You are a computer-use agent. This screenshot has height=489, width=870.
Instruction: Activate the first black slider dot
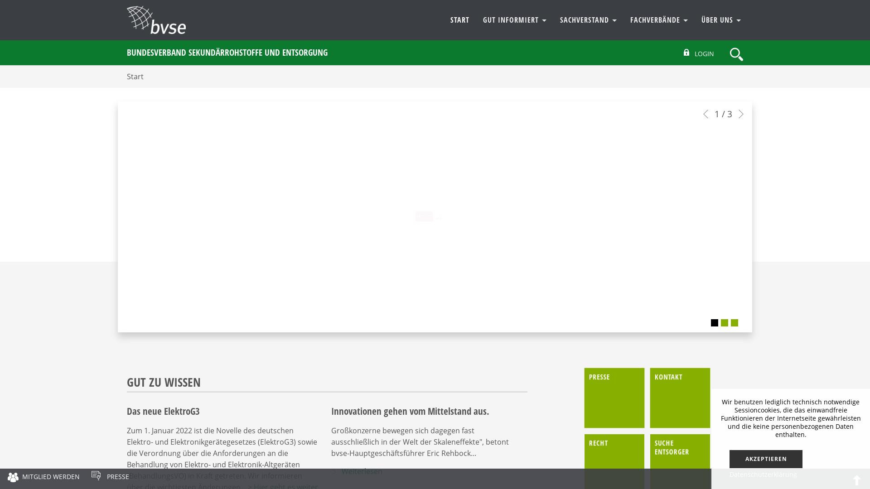click(715, 323)
